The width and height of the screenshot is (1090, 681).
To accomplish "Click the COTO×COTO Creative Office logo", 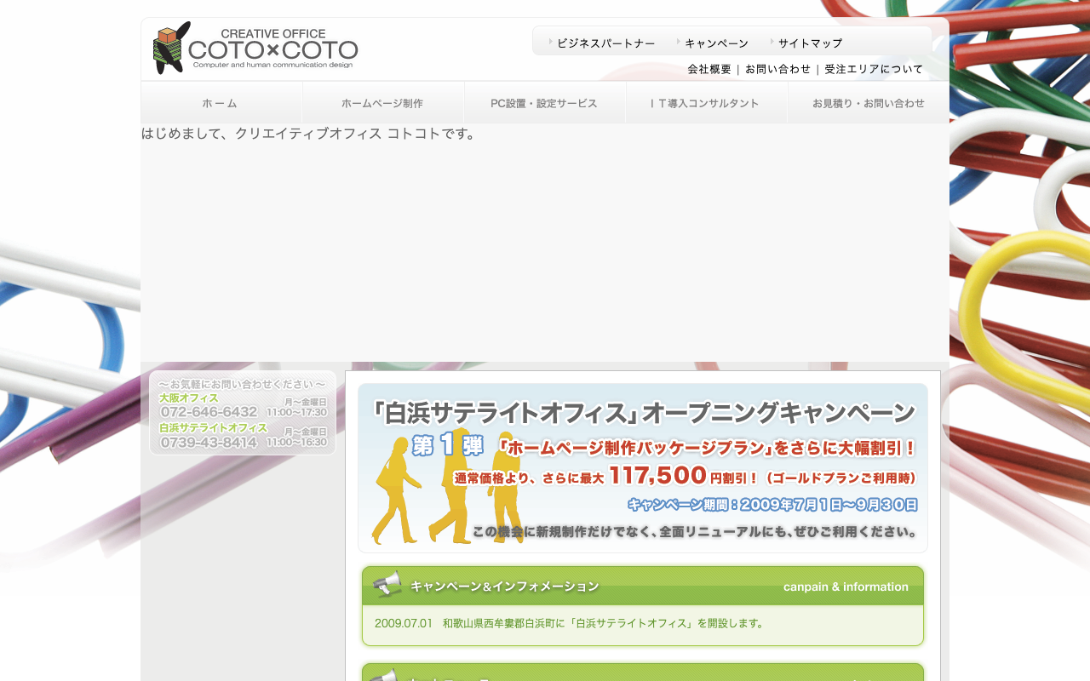I will (255, 48).
